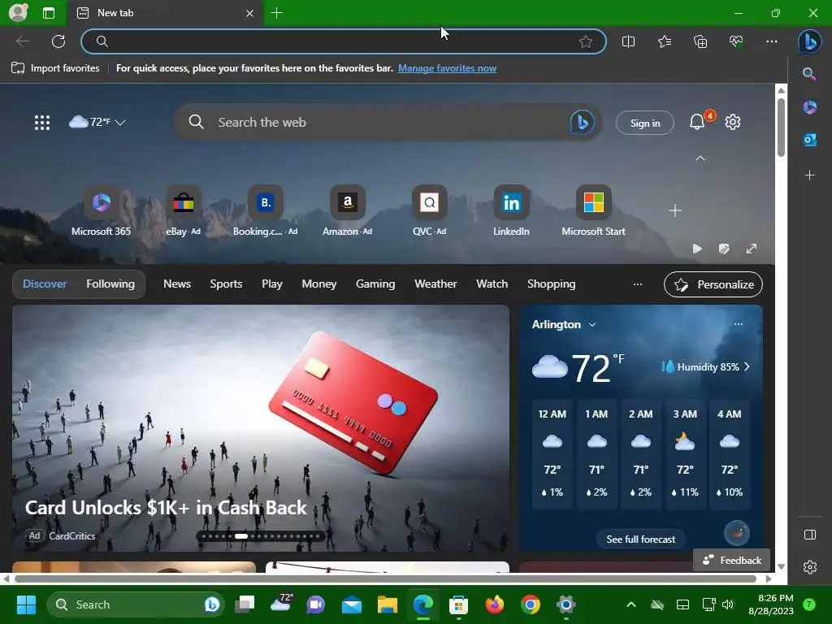Open the app launcher grid icon
The image size is (832, 624).
42,123
